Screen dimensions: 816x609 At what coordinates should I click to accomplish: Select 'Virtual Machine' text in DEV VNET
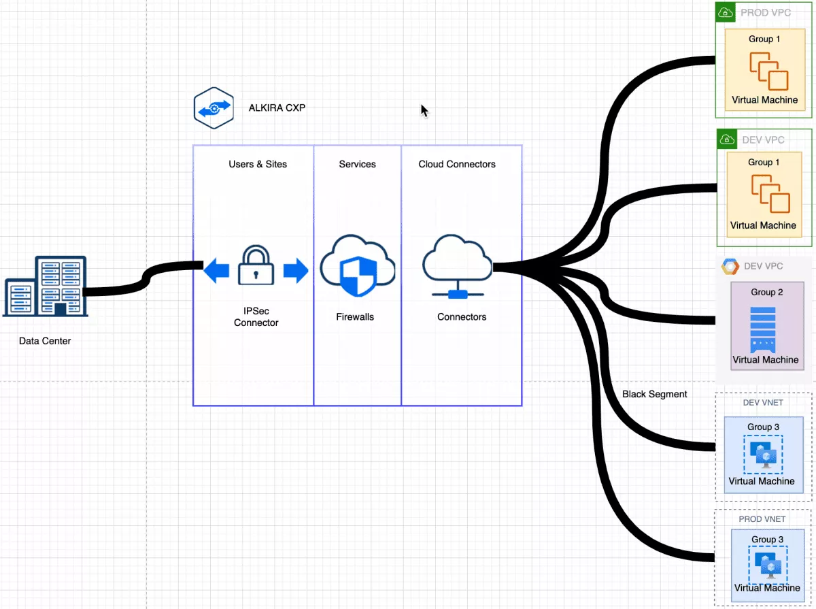[762, 481]
